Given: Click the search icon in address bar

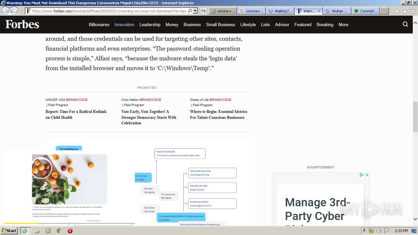Looking at the screenshot, I should (x=190, y=11).
